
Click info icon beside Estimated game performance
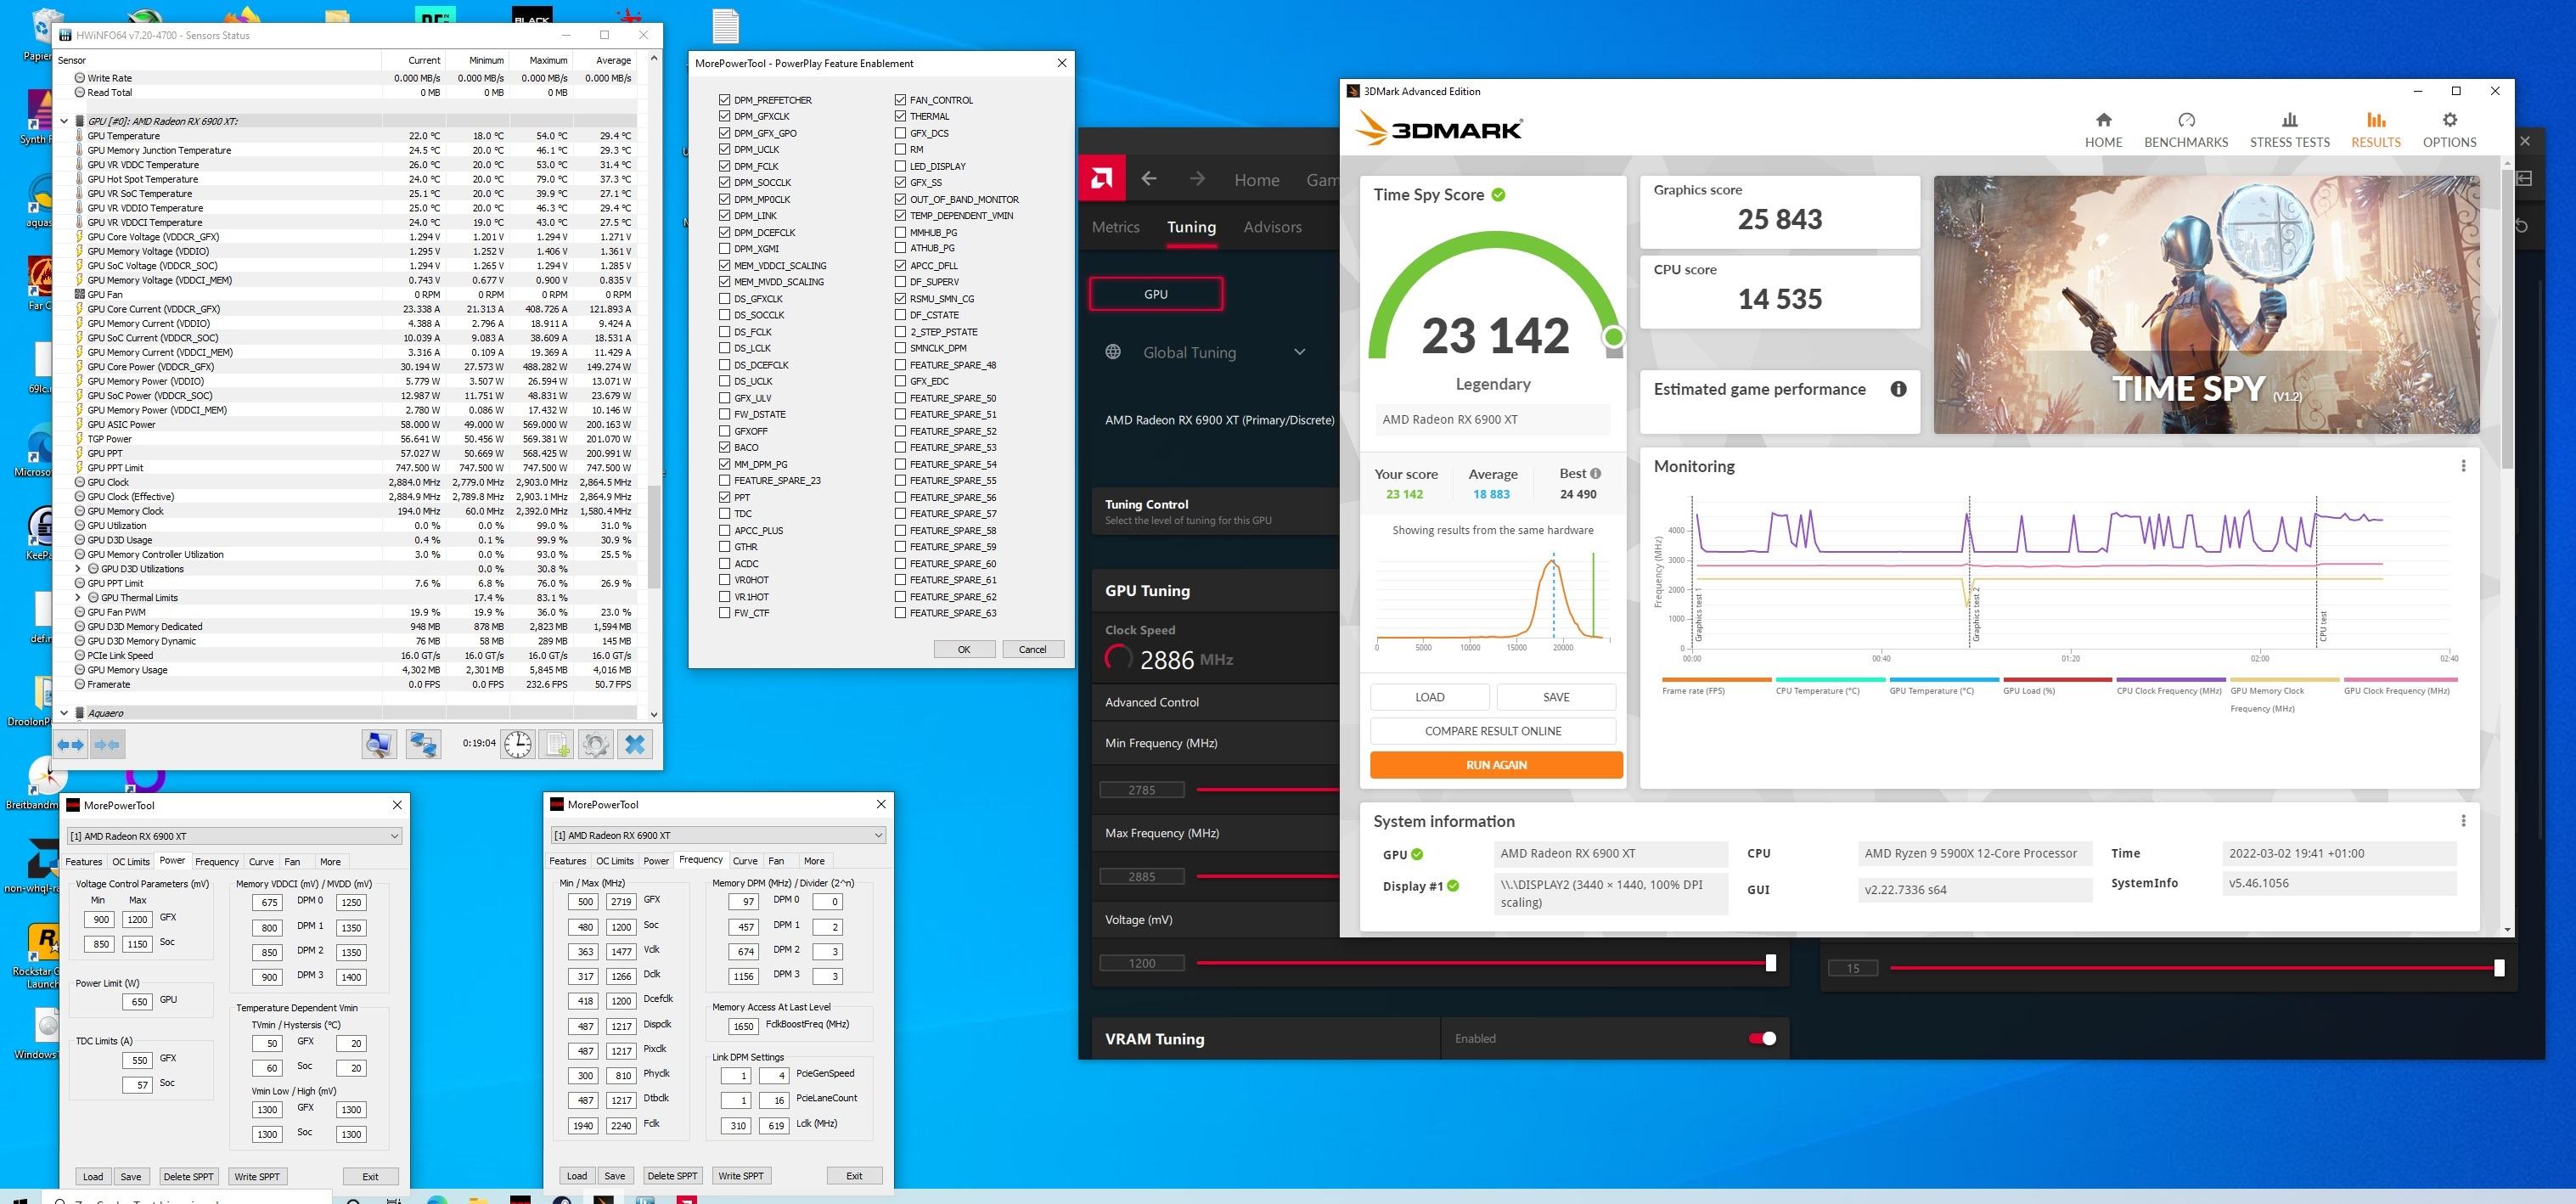(x=1898, y=389)
